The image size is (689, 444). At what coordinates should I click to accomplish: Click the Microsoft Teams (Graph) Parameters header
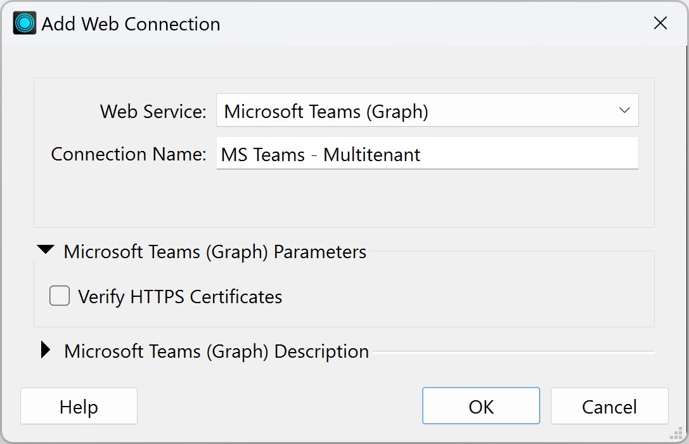click(214, 251)
